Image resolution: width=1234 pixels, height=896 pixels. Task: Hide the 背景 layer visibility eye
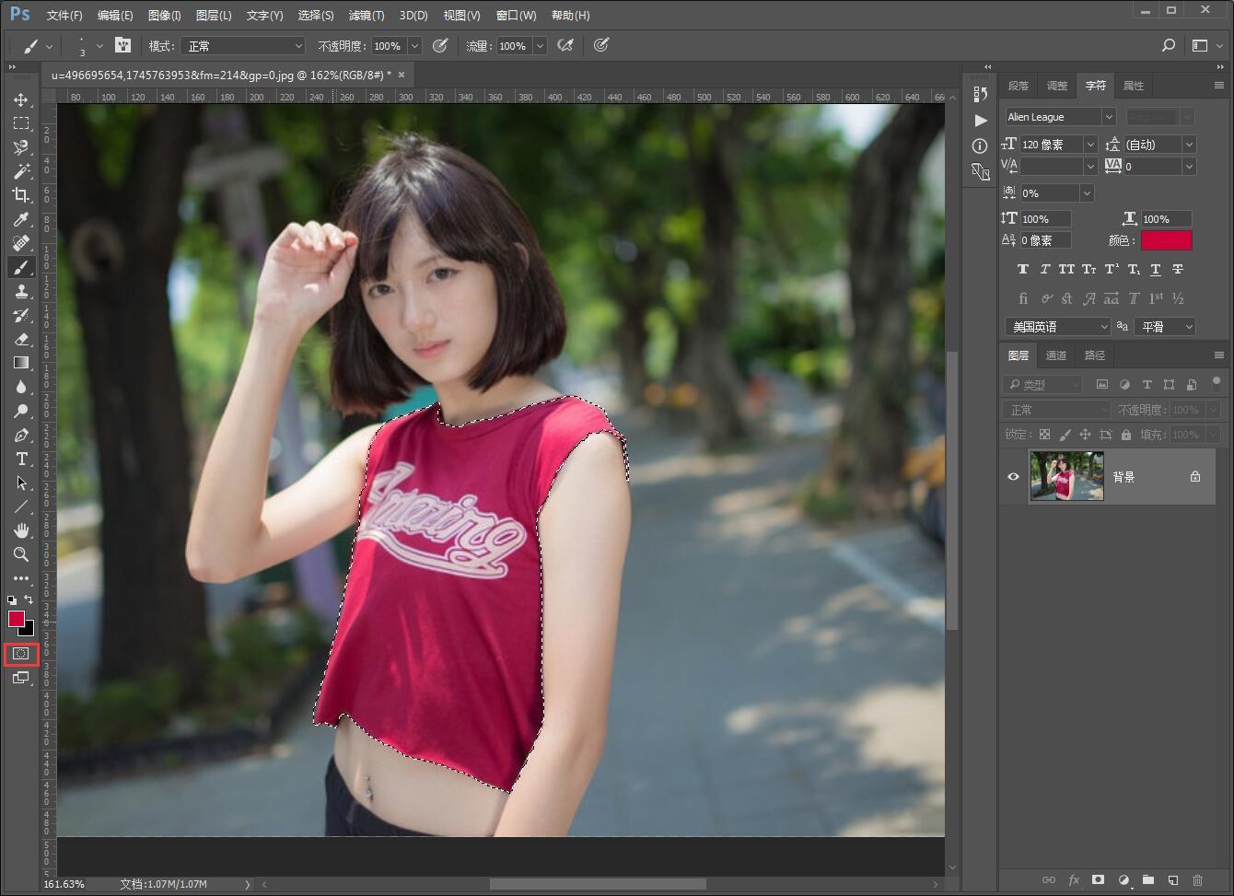(x=1013, y=477)
